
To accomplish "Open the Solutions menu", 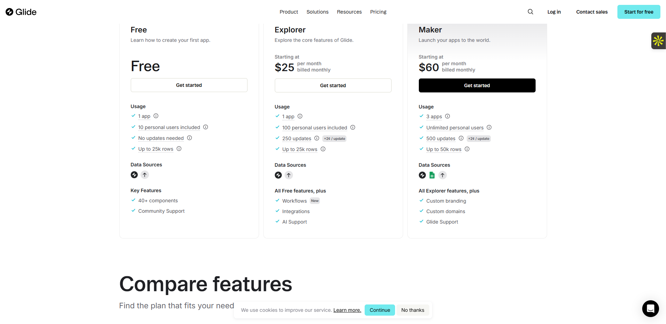I will click(x=317, y=12).
